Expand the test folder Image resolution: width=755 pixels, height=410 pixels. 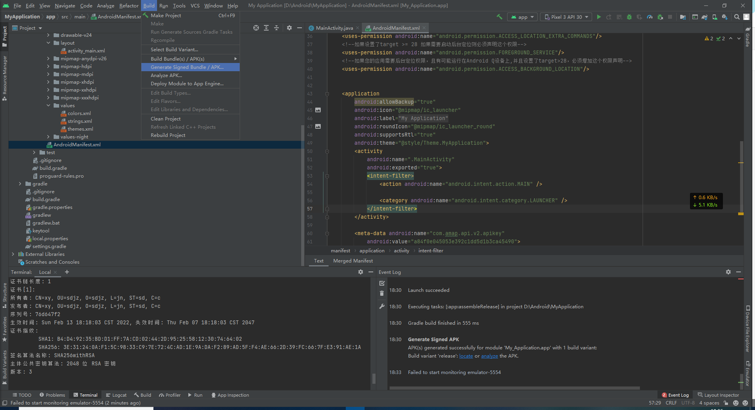pos(34,152)
